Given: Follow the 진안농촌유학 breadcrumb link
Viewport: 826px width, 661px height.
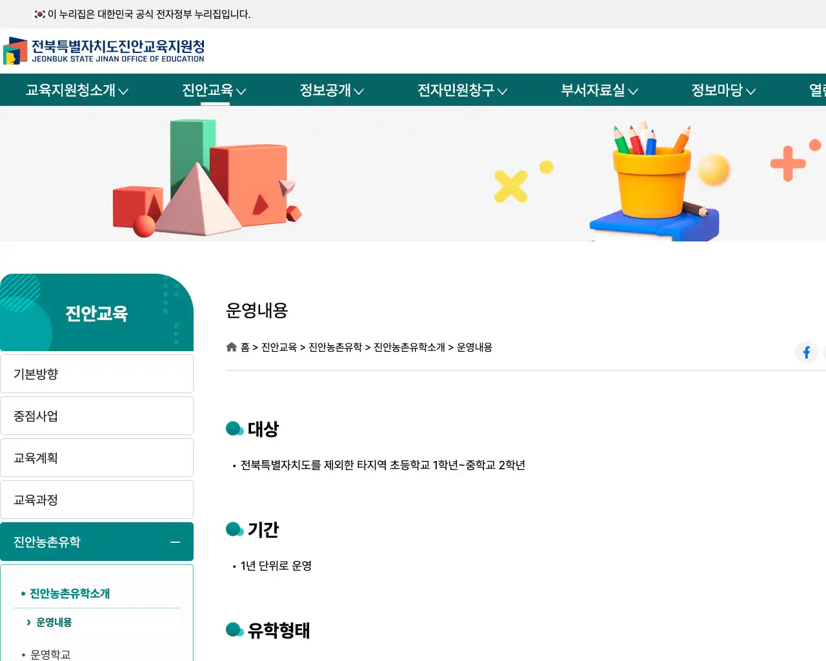Looking at the screenshot, I should pos(335,347).
